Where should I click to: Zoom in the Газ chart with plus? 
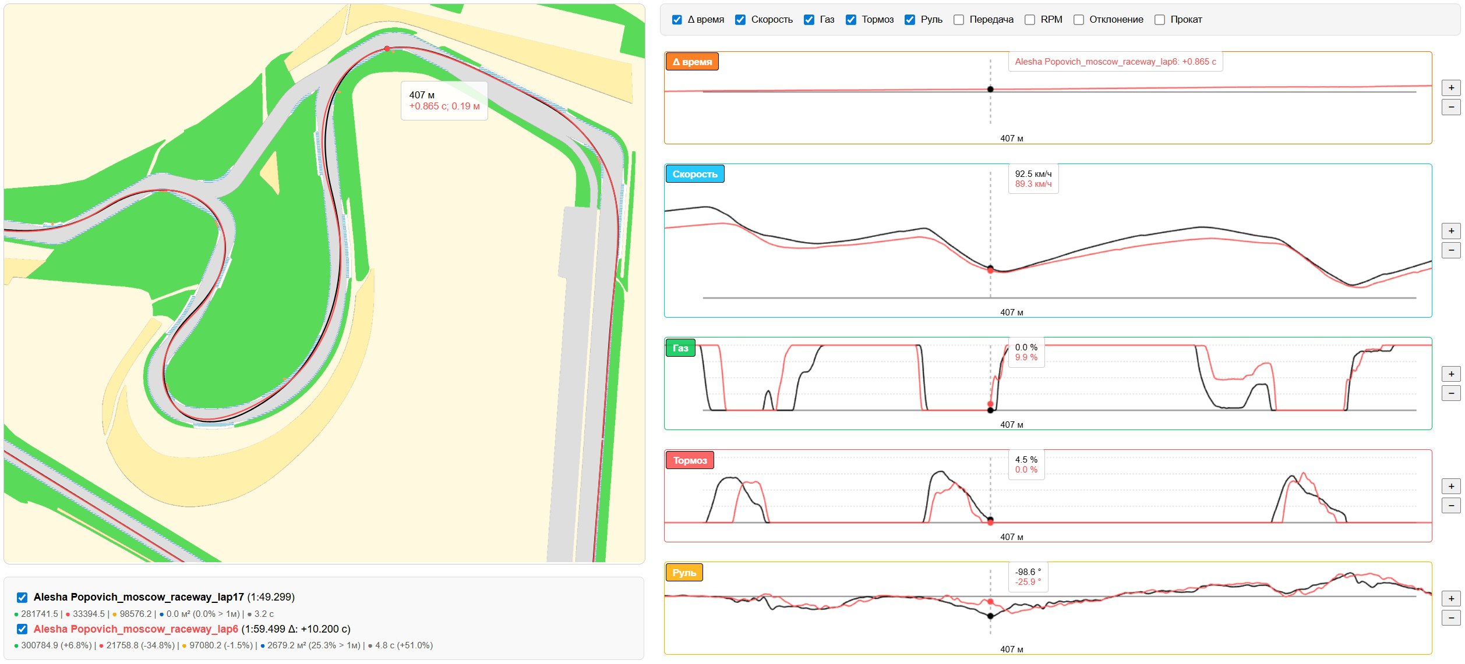(1450, 374)
